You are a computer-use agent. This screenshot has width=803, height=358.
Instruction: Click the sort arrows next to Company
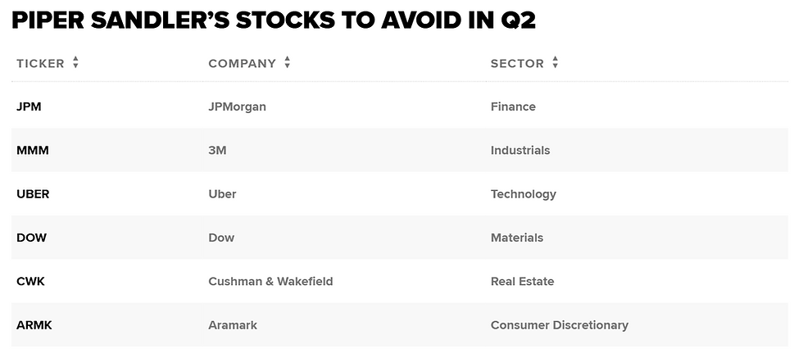click(287, 63)
